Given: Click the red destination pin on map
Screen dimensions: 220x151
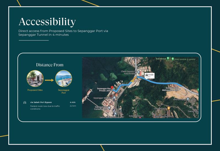Looking at the screenshot, I should 112,88.
